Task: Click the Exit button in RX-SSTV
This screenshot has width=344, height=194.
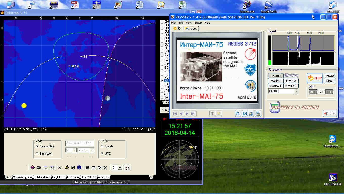Action: coord(330,114)
